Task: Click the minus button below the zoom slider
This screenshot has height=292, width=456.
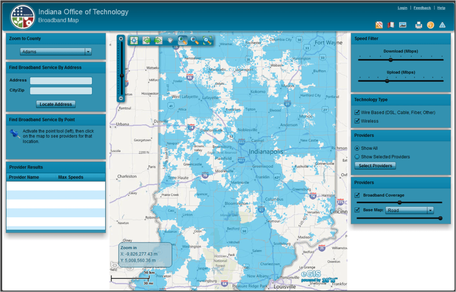Action: [121, 98]
